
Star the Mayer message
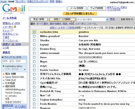click(x=38, y=62)
